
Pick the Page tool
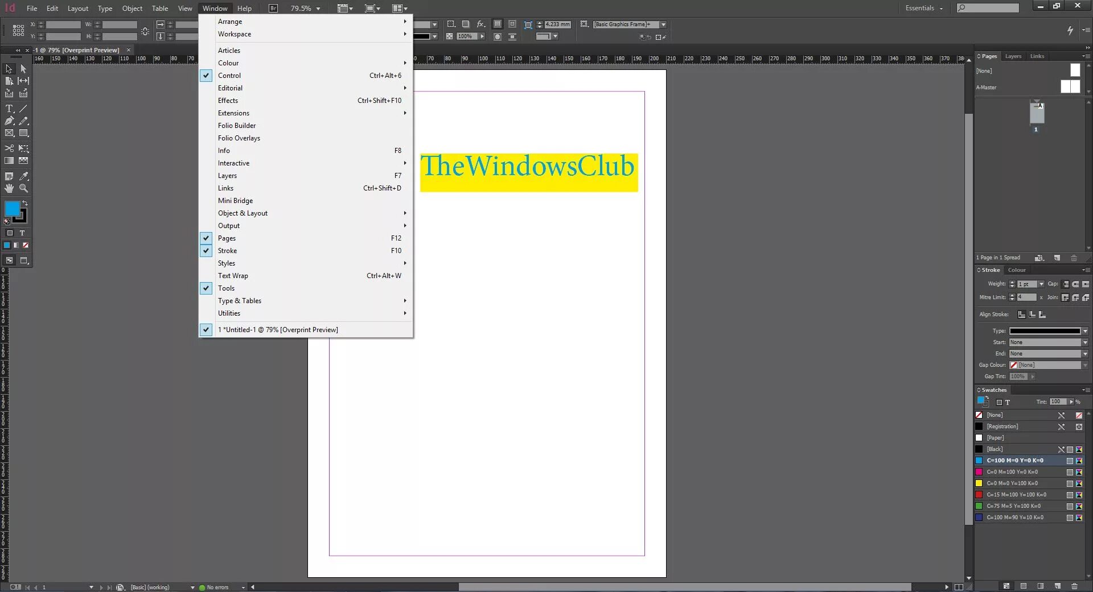[x=9, y=81]
